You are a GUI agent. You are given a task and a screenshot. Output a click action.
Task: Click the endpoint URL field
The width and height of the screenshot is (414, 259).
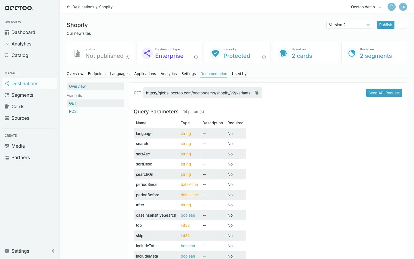pyautogui.click(x=203, y=93)
